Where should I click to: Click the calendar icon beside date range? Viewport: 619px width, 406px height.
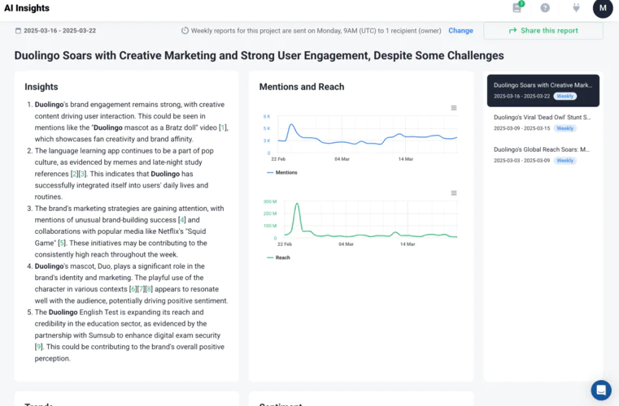(18, 31)
